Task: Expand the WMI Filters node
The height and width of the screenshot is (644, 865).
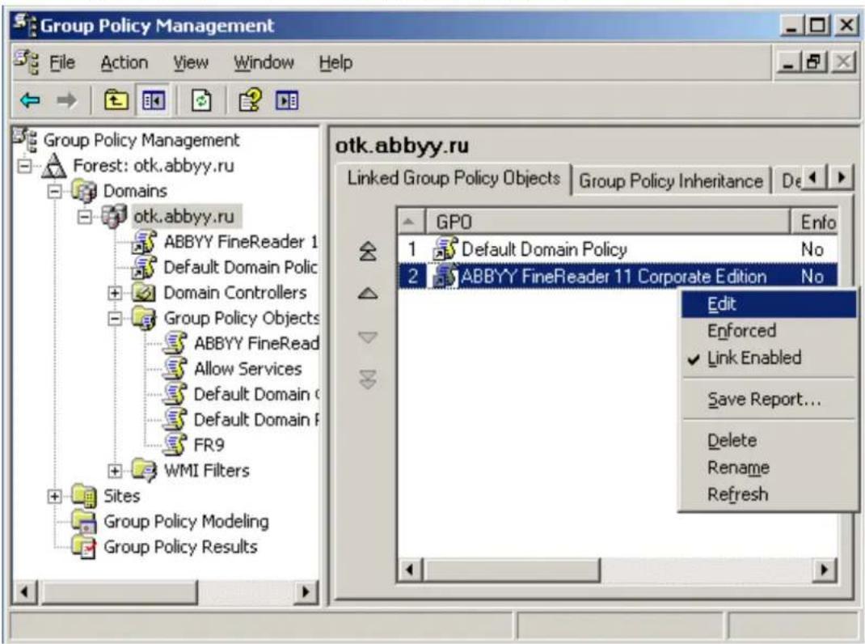Action: tap(114, 471)
